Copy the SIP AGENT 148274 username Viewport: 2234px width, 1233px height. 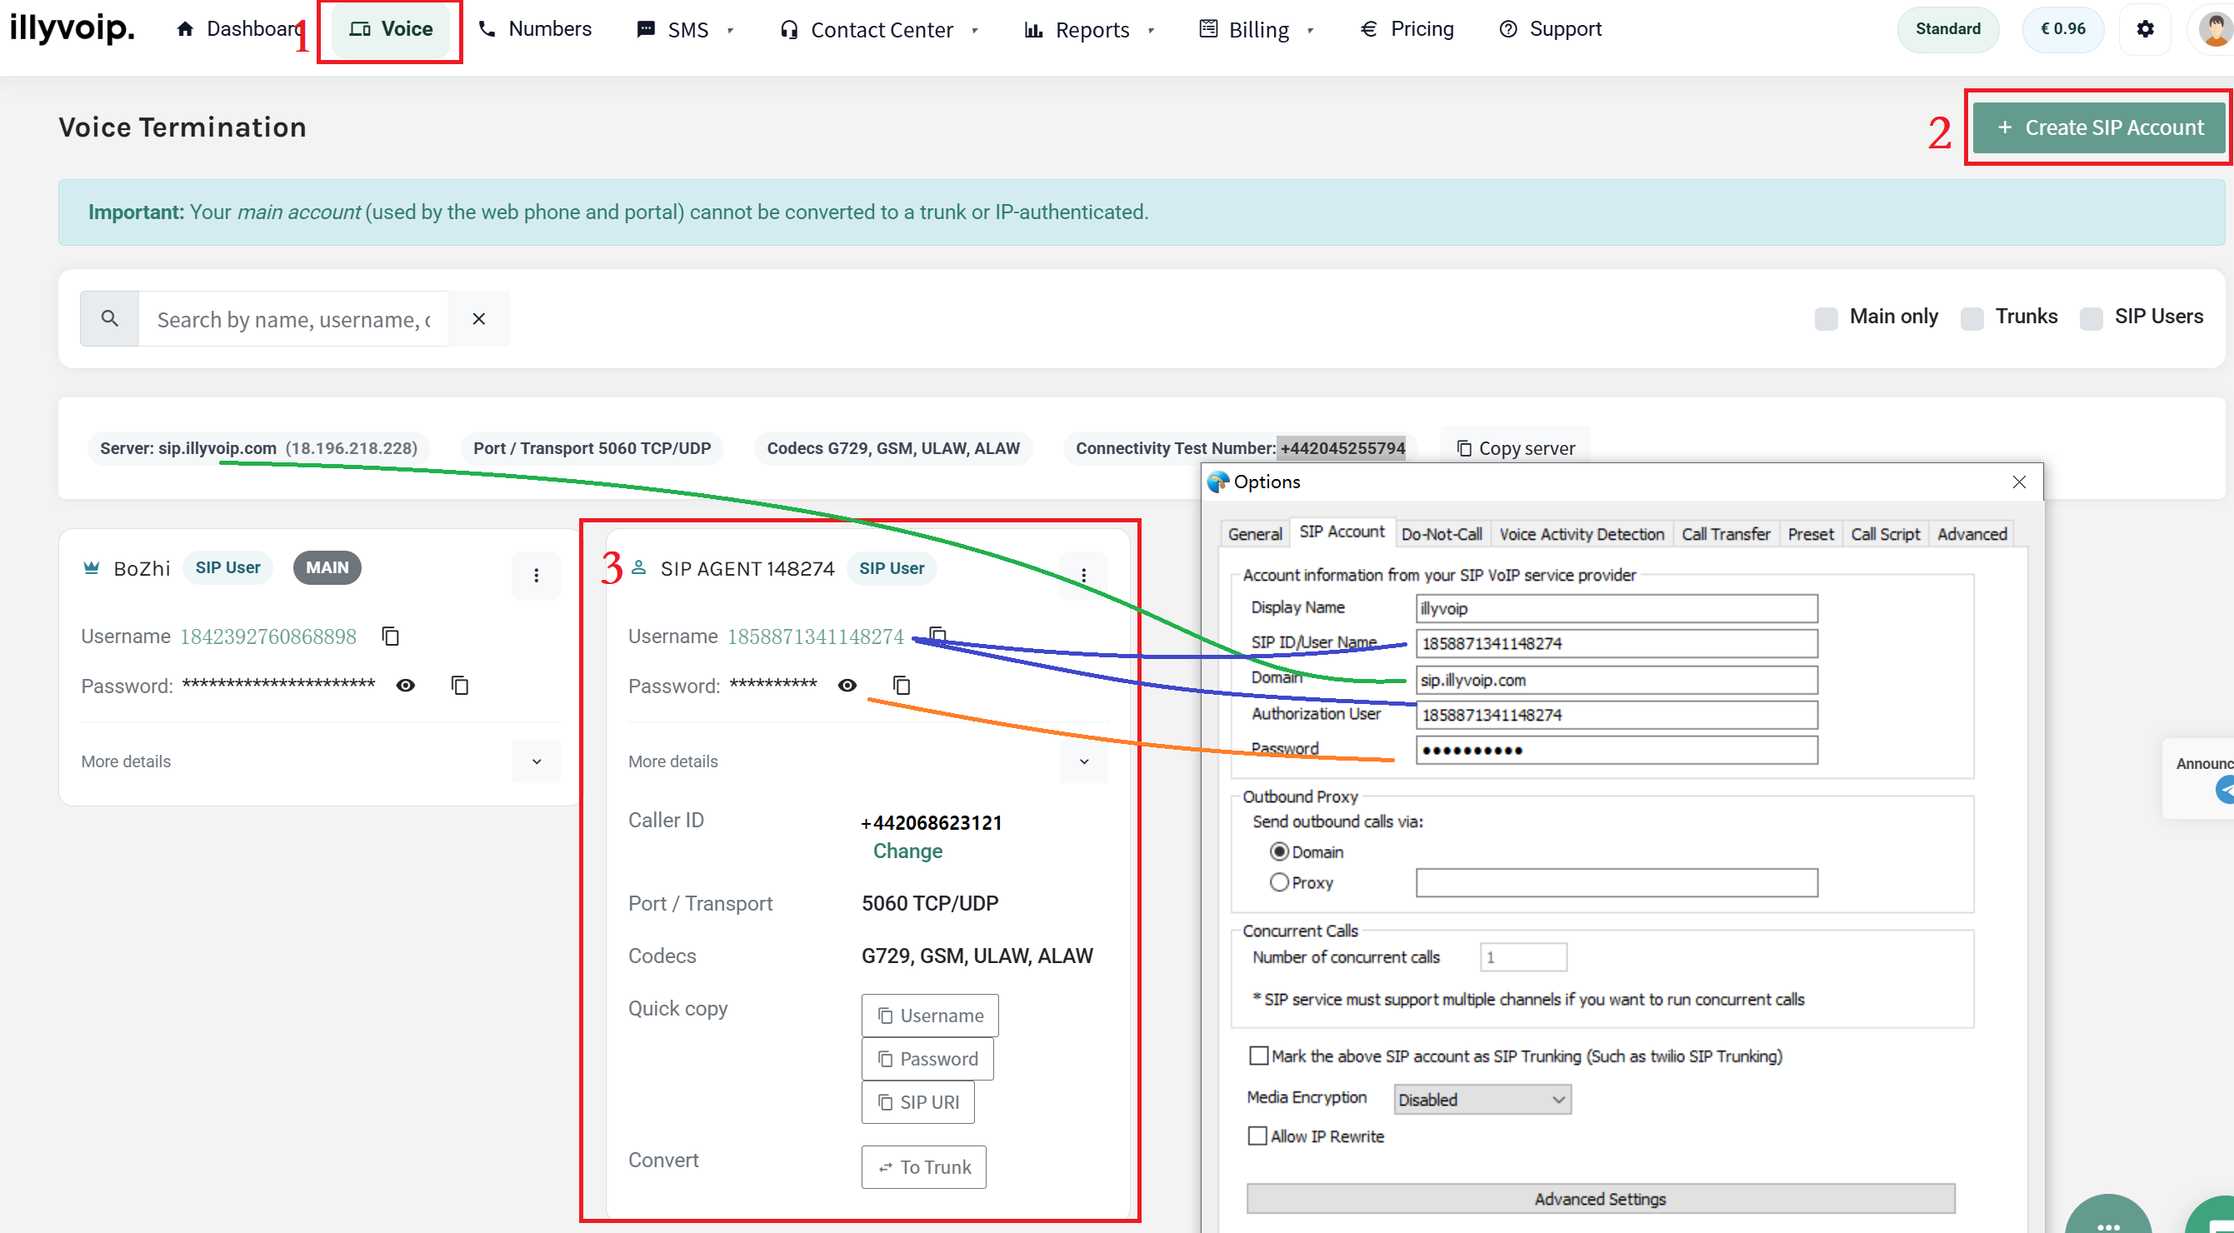[x=937, y=634]
